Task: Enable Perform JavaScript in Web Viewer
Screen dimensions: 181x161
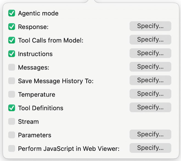Action: pyautogui.click(x=12, y=148)
